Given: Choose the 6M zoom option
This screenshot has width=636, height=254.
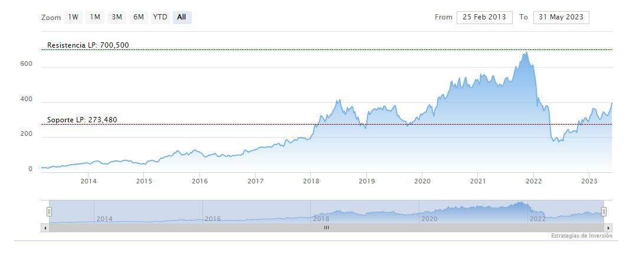Looking at the screenshot, I should (x=139, y=17).
